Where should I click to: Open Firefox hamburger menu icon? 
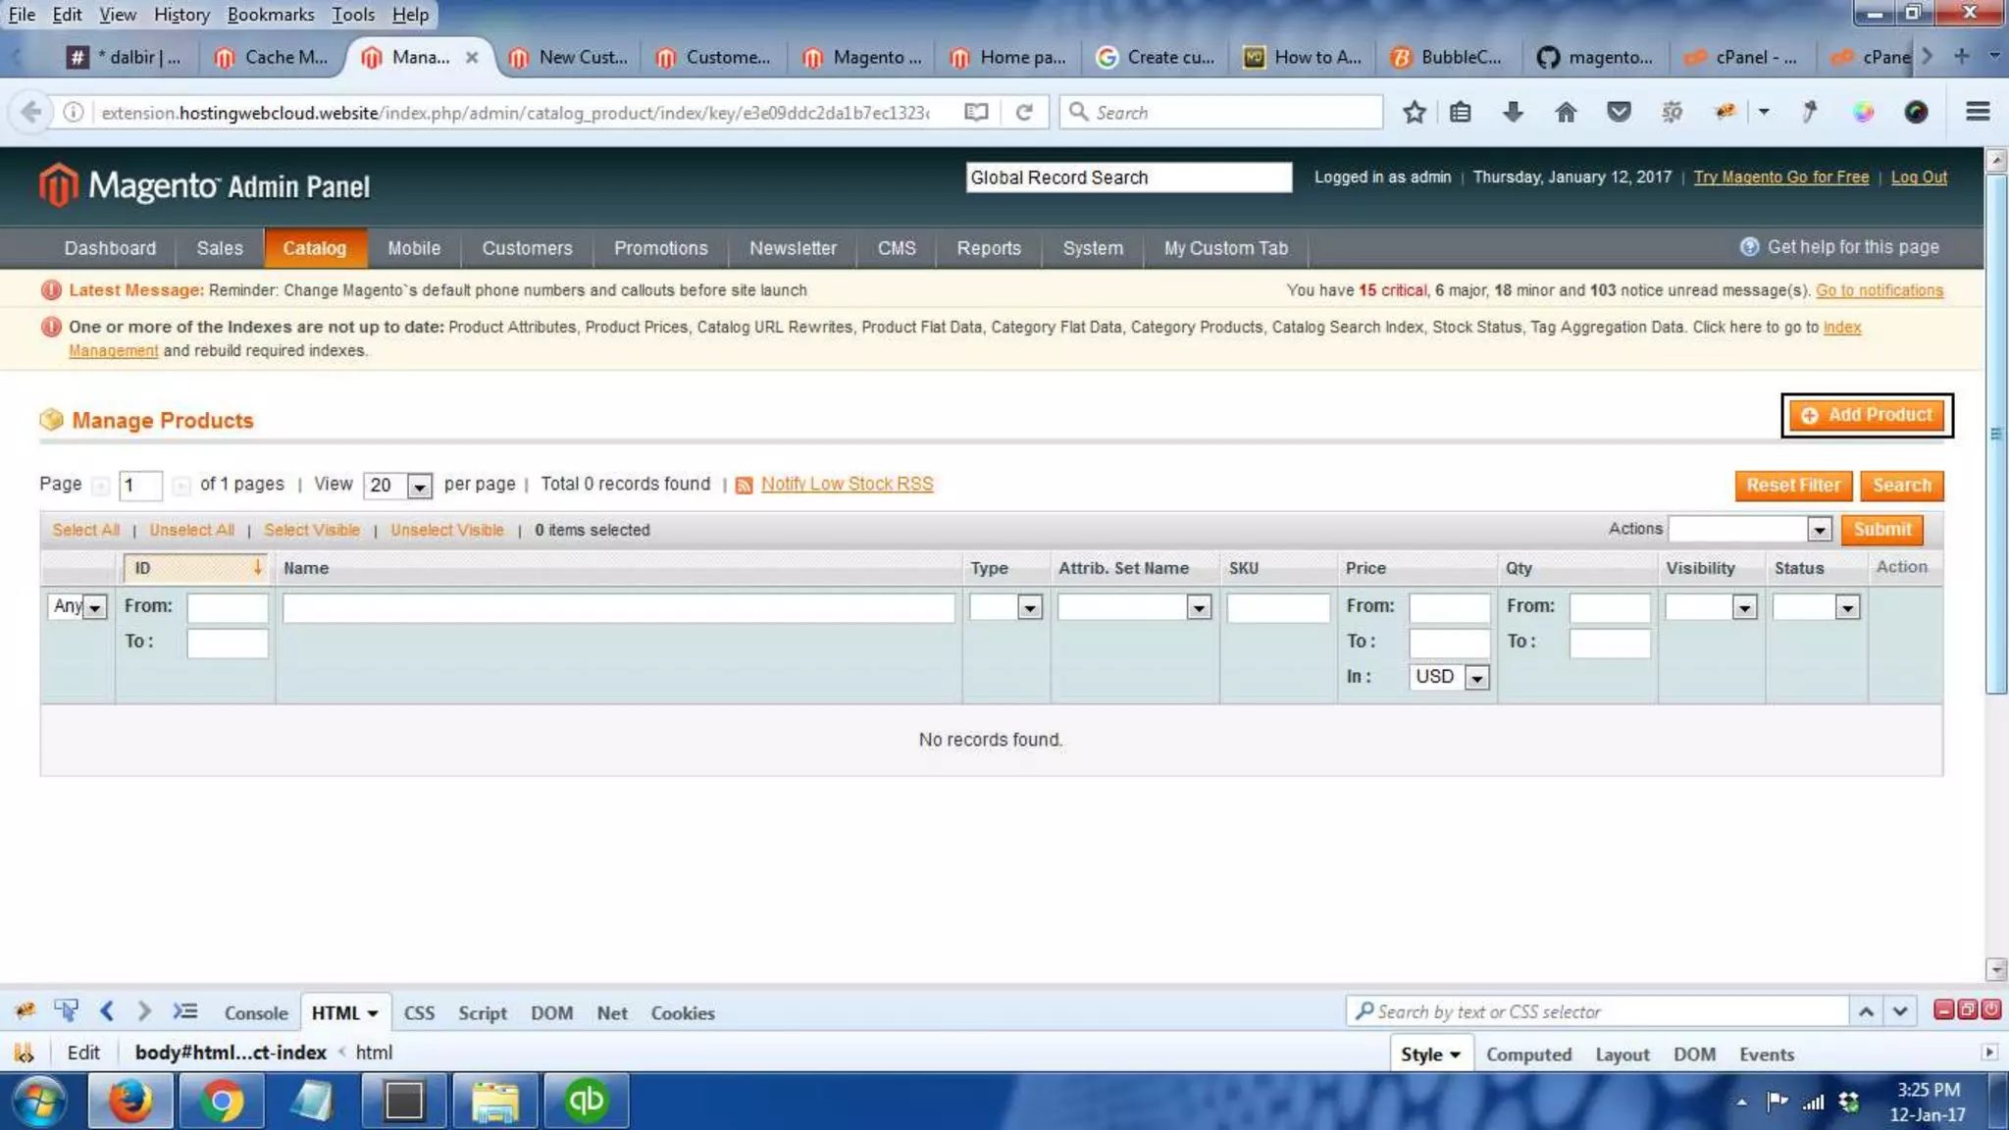1978,112
